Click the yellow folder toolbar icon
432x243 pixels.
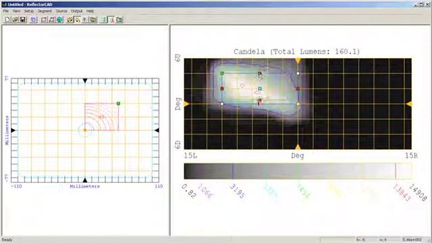(93, 20)
